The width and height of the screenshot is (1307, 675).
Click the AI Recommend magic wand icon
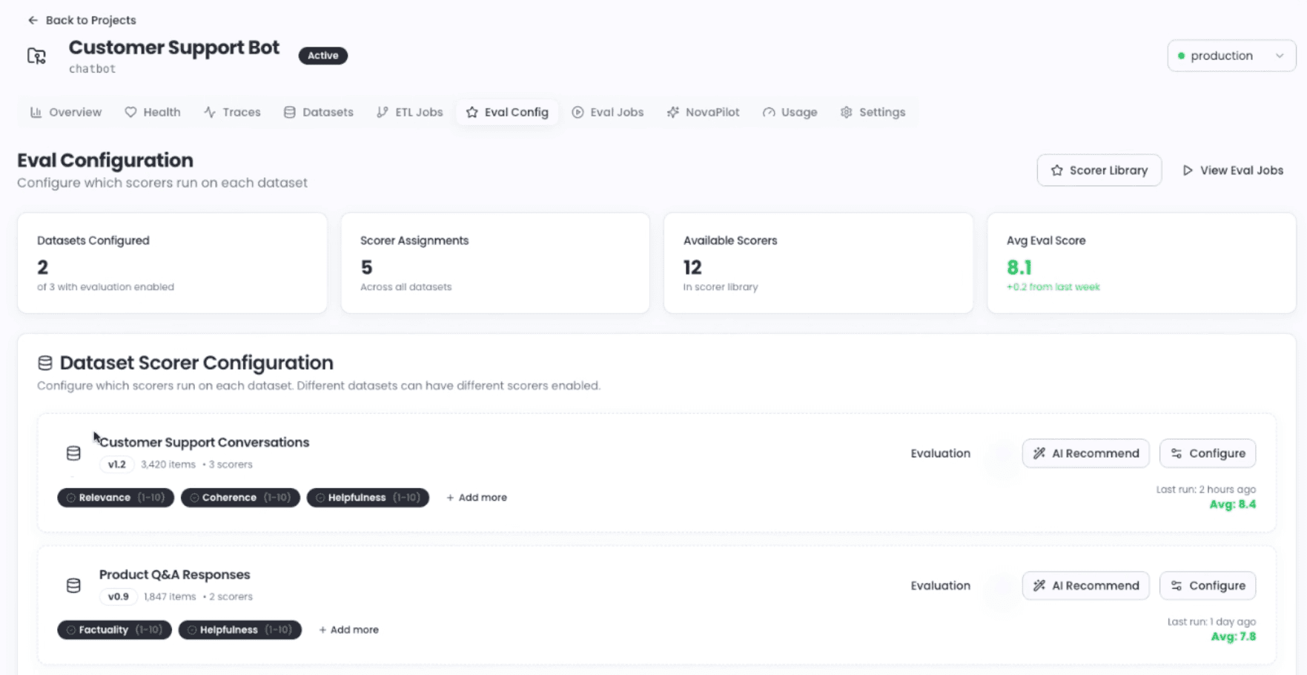click(x=1039, y=453)
